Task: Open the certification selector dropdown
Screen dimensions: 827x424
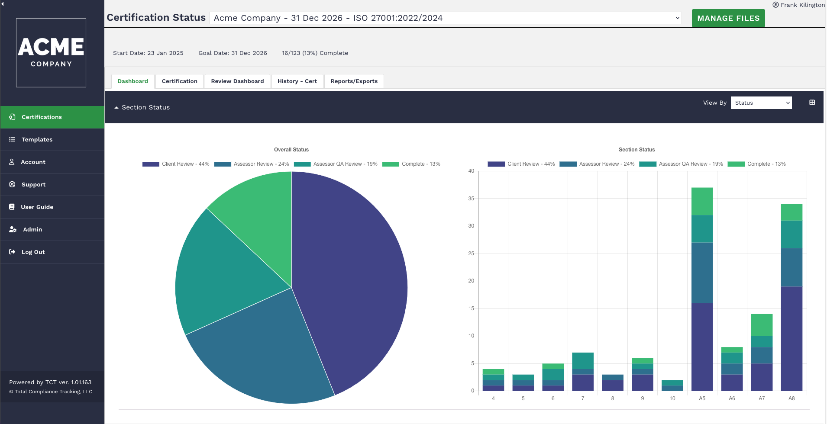Action: tap(445, 18)
